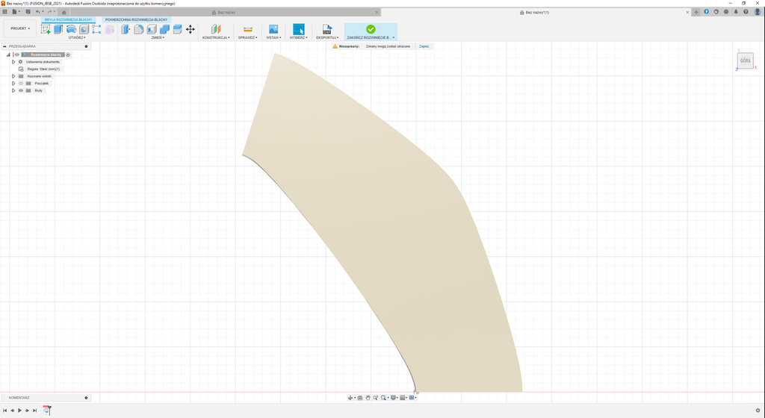Expand the Nazwane widoki tree node
This screenshot has width=765, height=418.
pyautogui.click(x=13, y=76)
